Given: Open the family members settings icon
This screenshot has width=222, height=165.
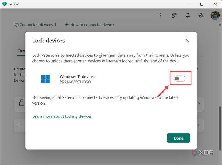Looking at the screenshot, I should click(201, 15).
